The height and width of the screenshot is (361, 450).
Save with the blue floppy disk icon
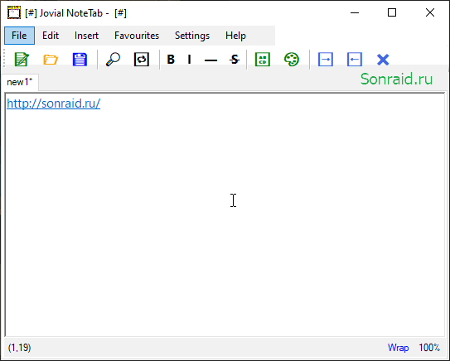(x=80, y=60)
